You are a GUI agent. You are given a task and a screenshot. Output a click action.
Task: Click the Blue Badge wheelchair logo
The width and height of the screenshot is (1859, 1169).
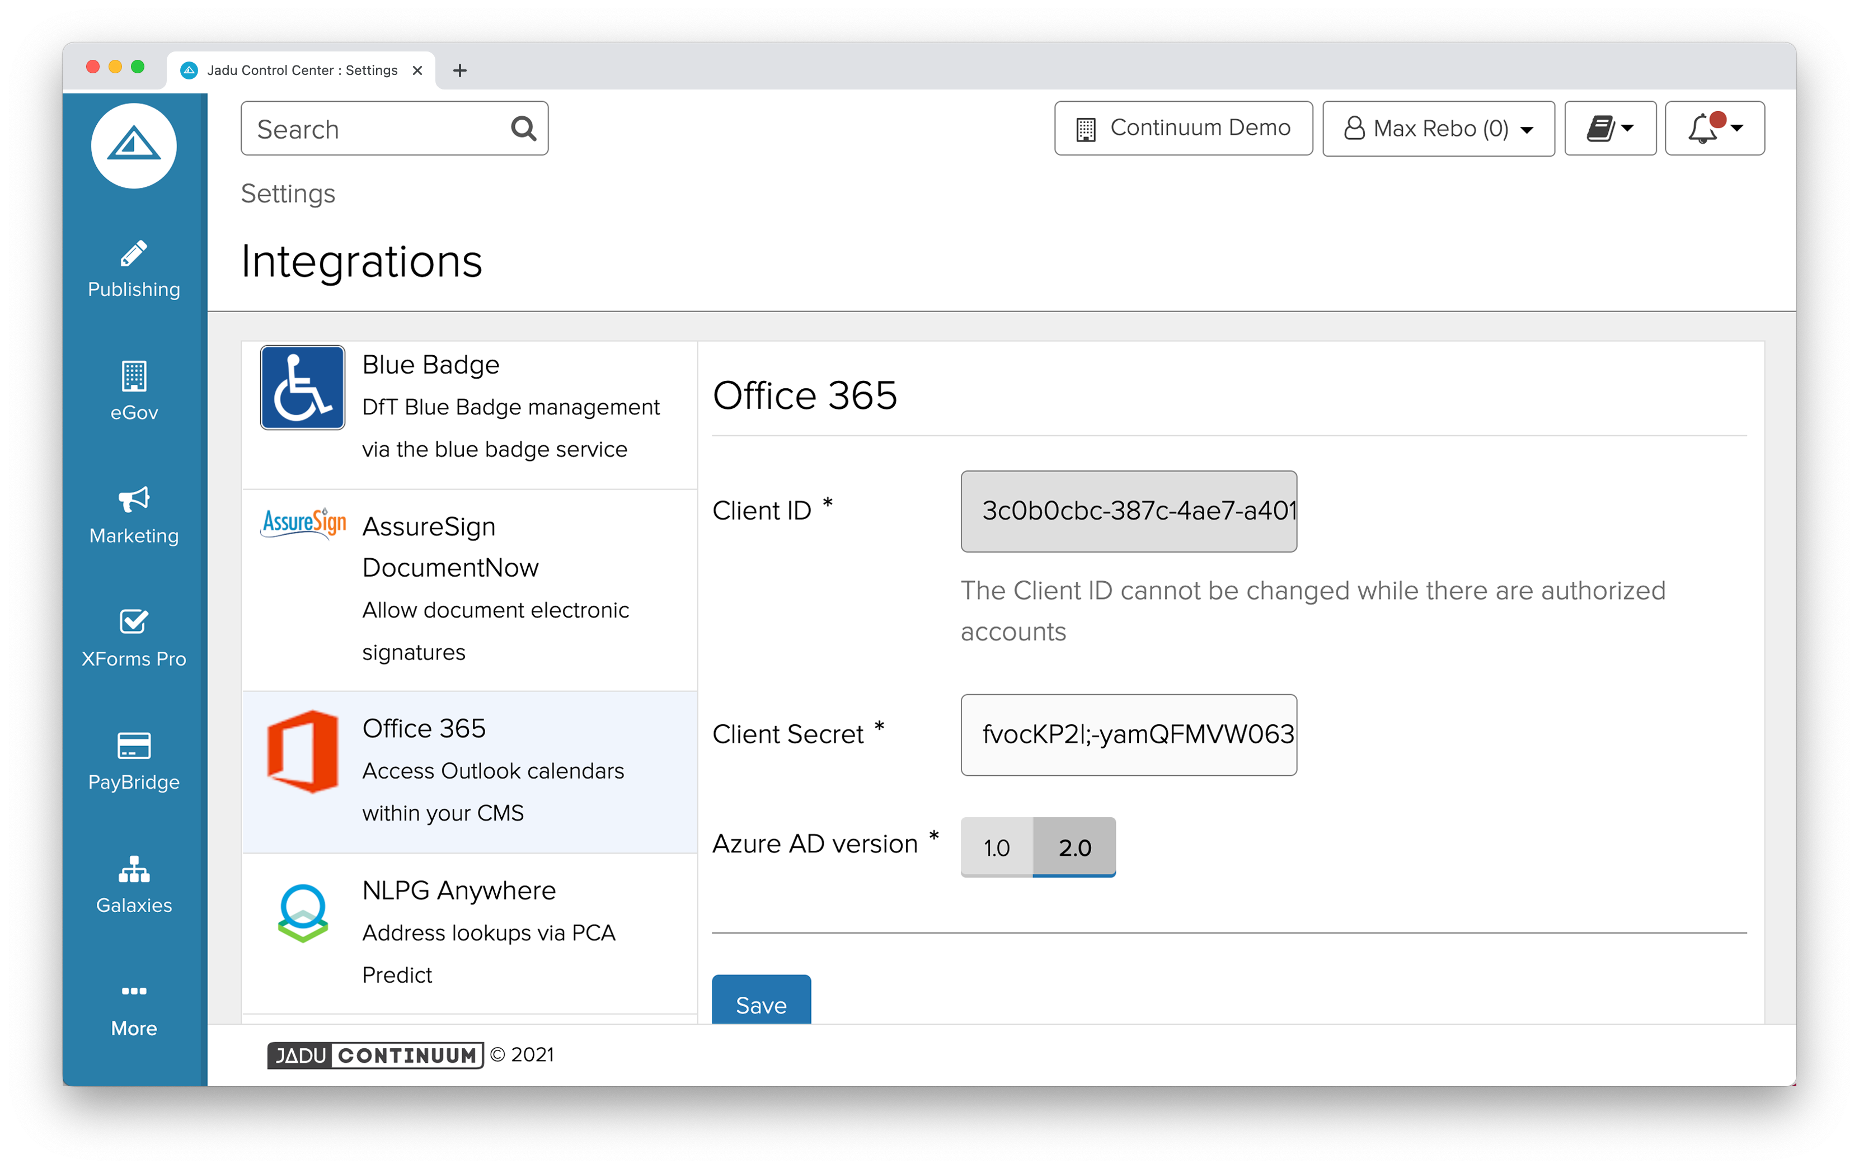302,388
